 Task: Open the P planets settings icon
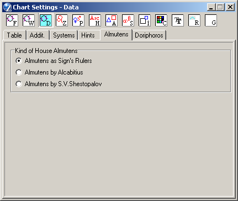(78, 20)
